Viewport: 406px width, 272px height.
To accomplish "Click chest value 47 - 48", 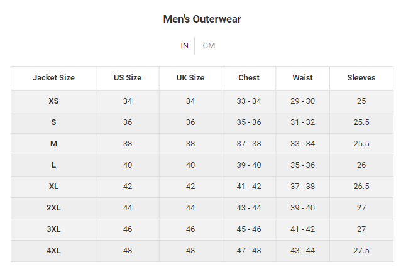I will coord(249,251).
